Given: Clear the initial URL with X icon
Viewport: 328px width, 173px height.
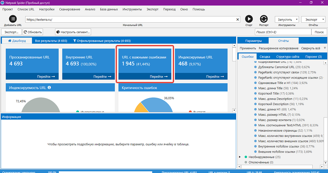Looking at the screenshot, I should 238,19.
